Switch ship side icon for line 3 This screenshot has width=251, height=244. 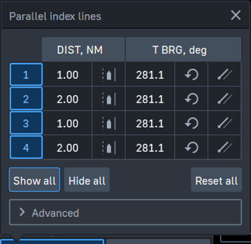(109, 123)
